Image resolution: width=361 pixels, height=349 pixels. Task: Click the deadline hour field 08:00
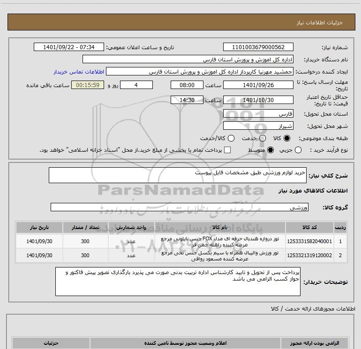[x=187, y=85]
